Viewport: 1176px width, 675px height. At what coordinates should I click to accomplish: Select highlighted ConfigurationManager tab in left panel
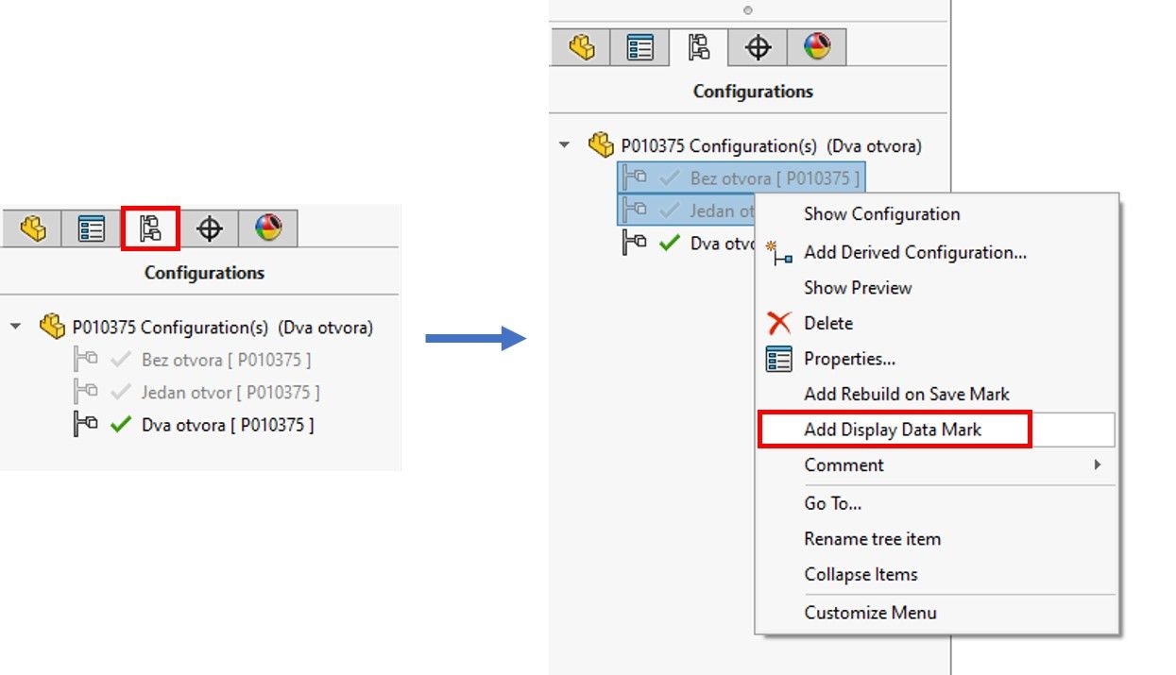(150, 228)
